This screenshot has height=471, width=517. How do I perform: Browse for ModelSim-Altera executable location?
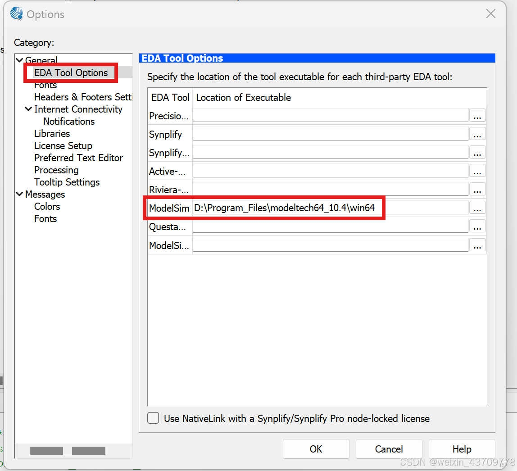pyautogui.click(x=477, y=245)
